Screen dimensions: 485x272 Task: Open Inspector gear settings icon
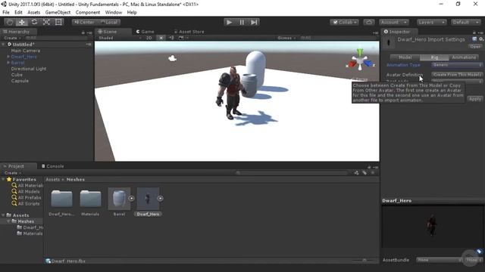click(x=481, y=39)
